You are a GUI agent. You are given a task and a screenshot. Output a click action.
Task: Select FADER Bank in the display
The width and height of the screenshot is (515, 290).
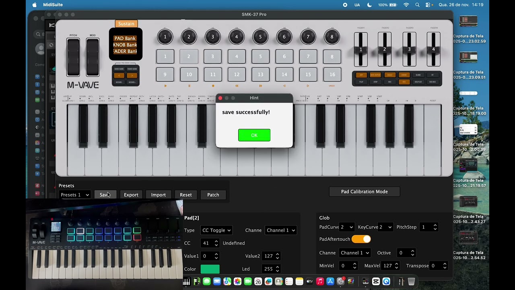(x=125, y=51)
